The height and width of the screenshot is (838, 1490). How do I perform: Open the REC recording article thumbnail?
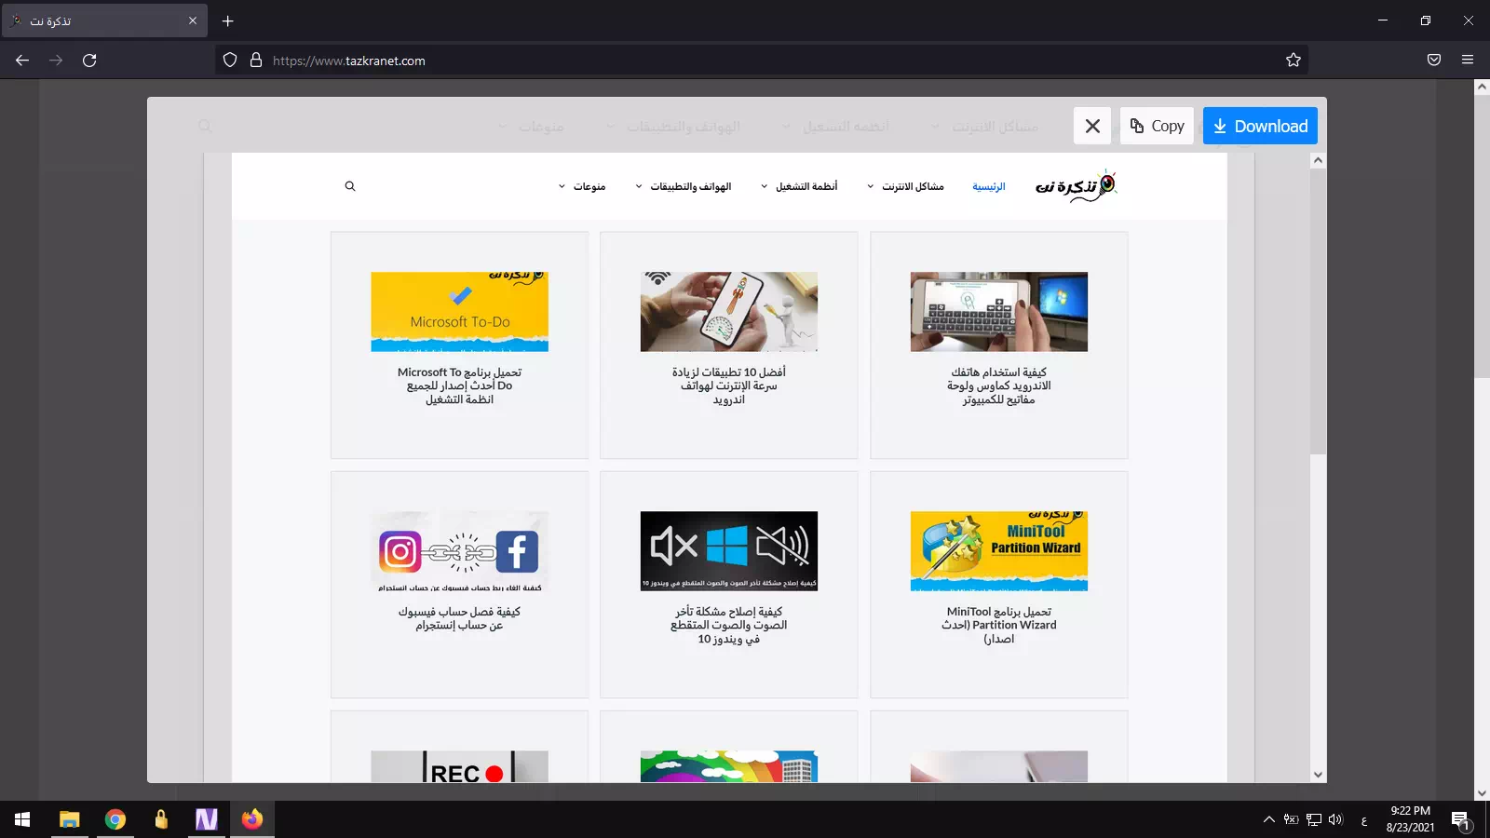459,766
